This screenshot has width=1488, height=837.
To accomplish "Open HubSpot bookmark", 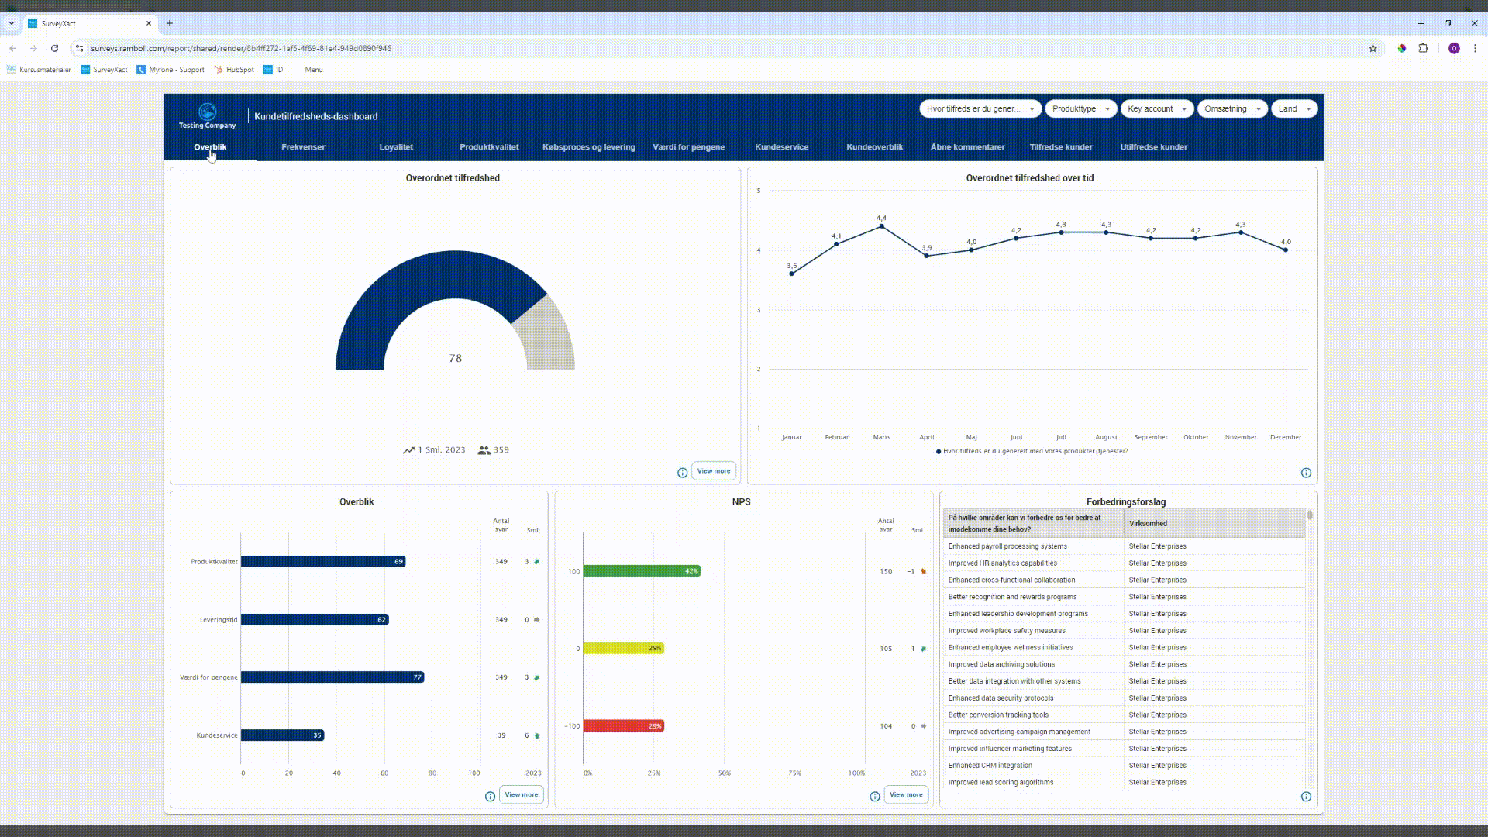I will click(x=234, y=70).
